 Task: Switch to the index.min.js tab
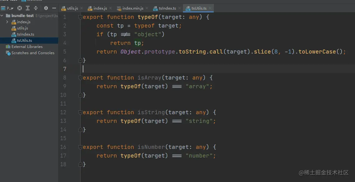[133, 8]
